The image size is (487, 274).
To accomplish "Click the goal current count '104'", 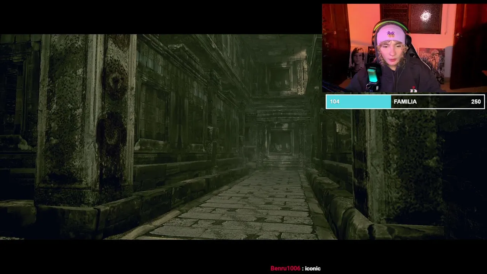I will (x=335, y=102).
